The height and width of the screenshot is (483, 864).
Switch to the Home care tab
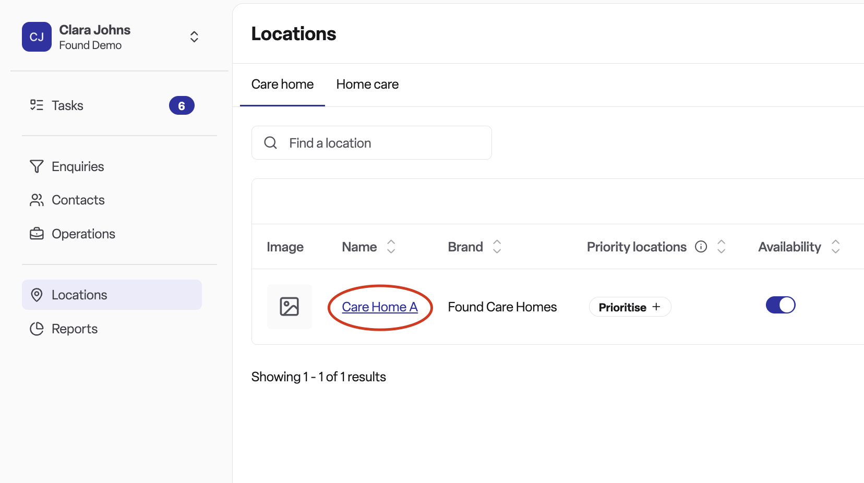[x=367, y=84]
